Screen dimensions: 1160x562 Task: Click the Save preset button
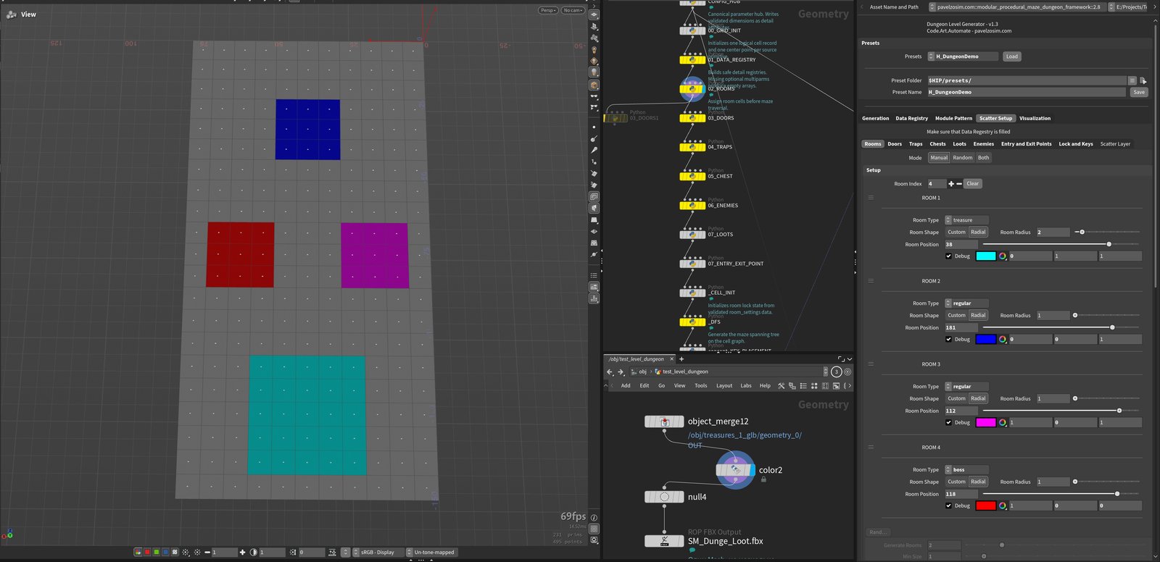point(1139,93)
